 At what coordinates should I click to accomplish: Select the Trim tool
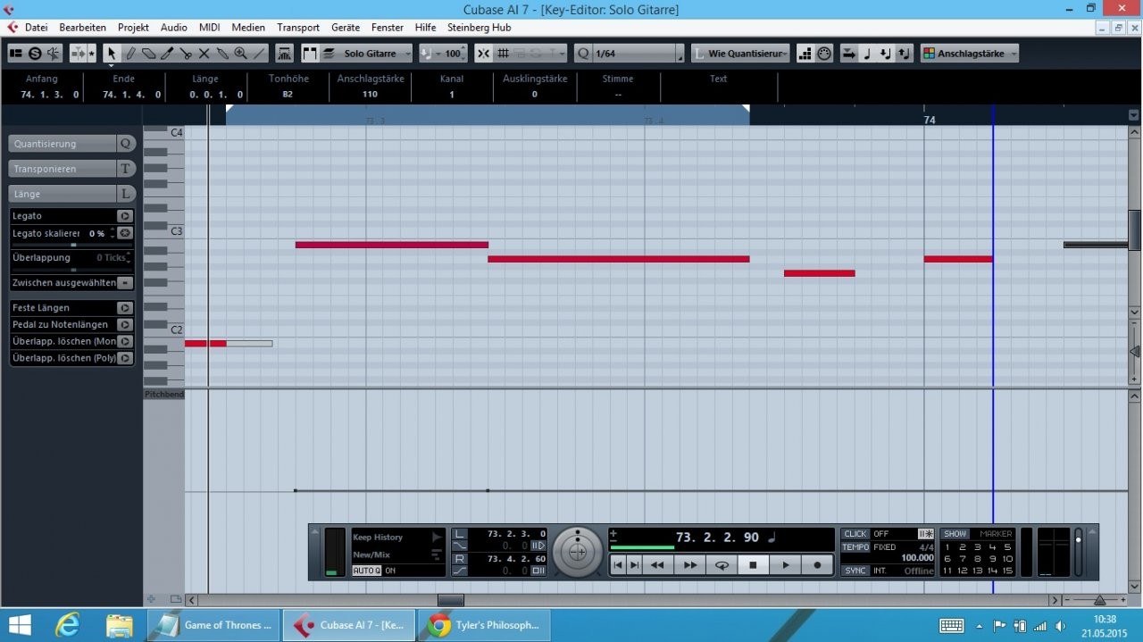167,54
